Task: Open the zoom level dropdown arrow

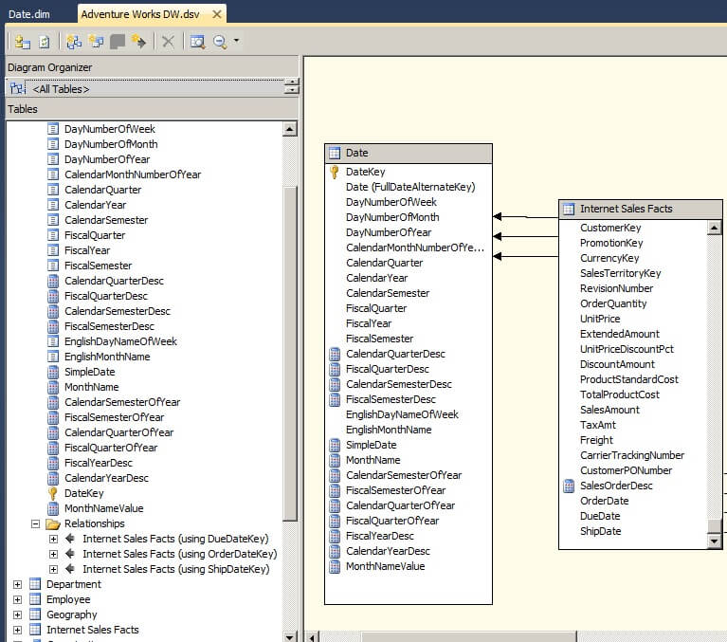Action: tap(236, 42)
